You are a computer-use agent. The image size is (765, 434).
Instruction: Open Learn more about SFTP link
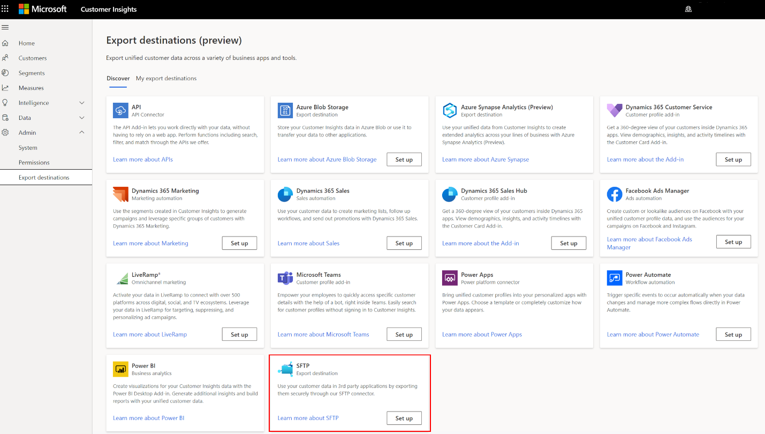pyautogui.click(x=308, y=418)
